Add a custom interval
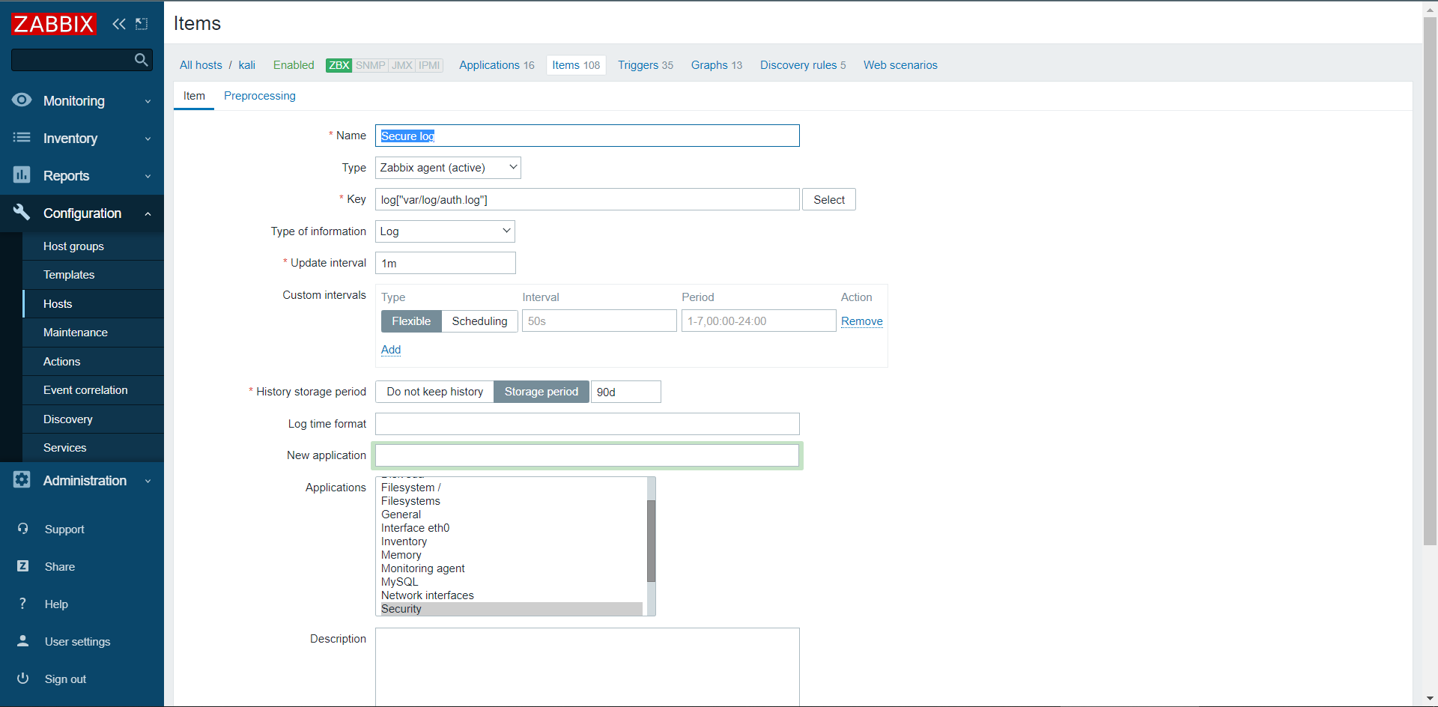1438x707 pixels. tap(391, 350)
